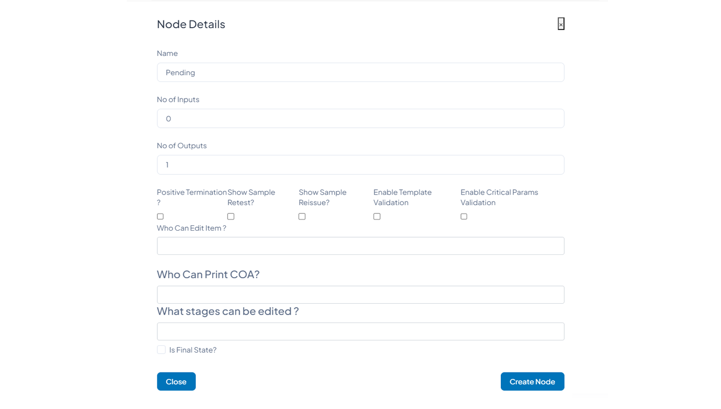Focus the No of Outputs field

[360, 165]
